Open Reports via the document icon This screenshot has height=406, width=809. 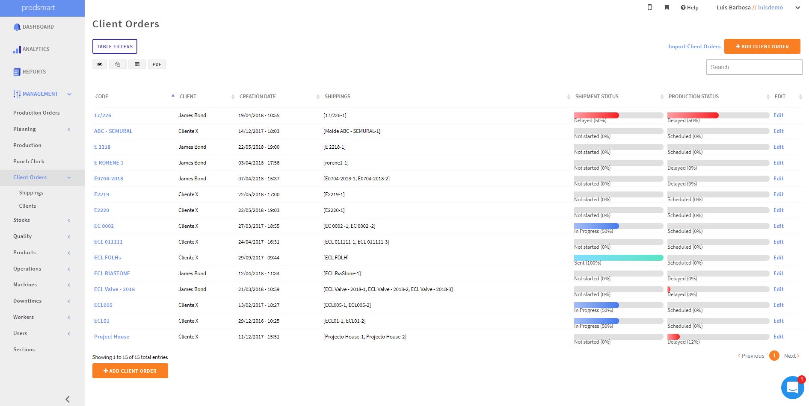pyautogui.click(x=17, y=72)
